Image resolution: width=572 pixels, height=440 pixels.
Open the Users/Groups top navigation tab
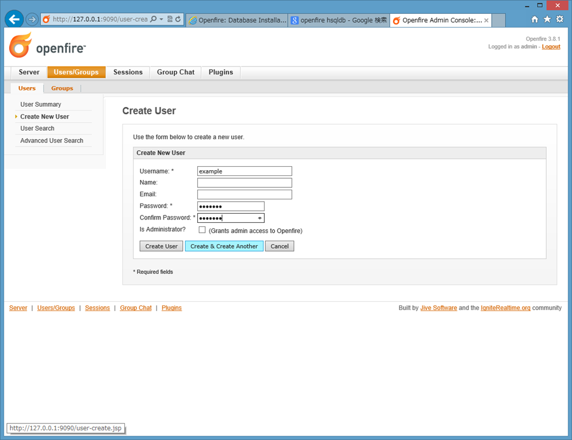(76, 72)
